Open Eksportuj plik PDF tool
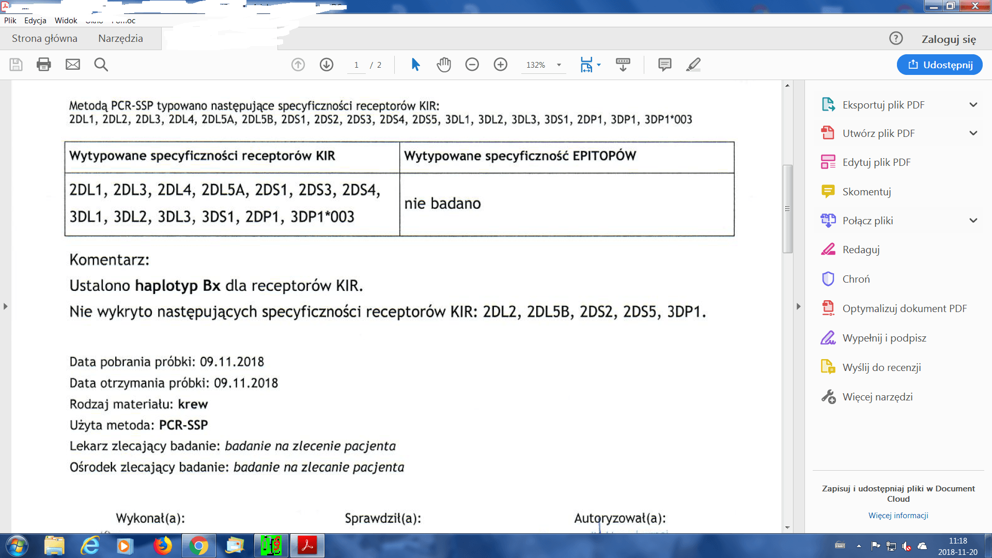Image resolution: width=992 pixels, height=558 pixels. click(884, 105)
